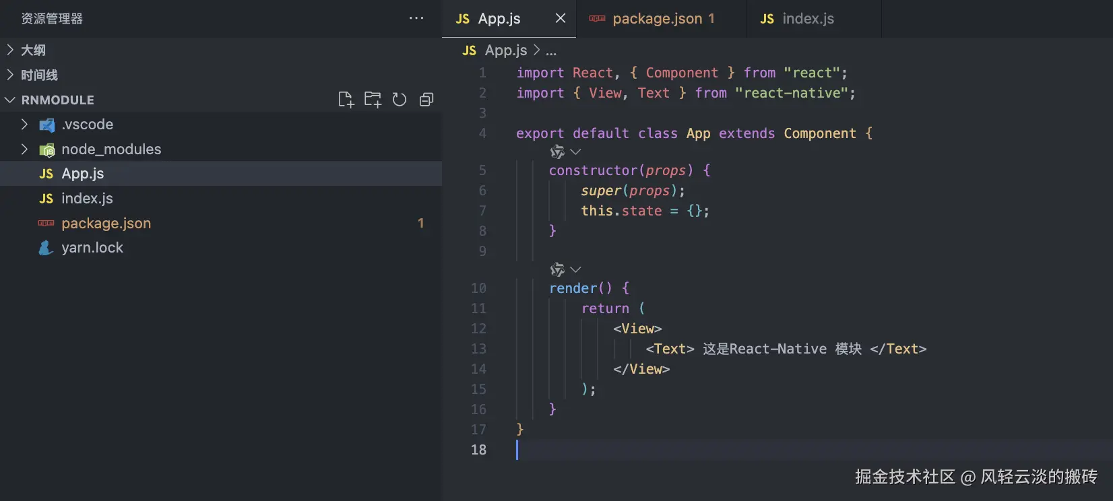Click the JS icon beside App.js in tree
This screenshot has height=501, width=1113.
tap(46, 174)
